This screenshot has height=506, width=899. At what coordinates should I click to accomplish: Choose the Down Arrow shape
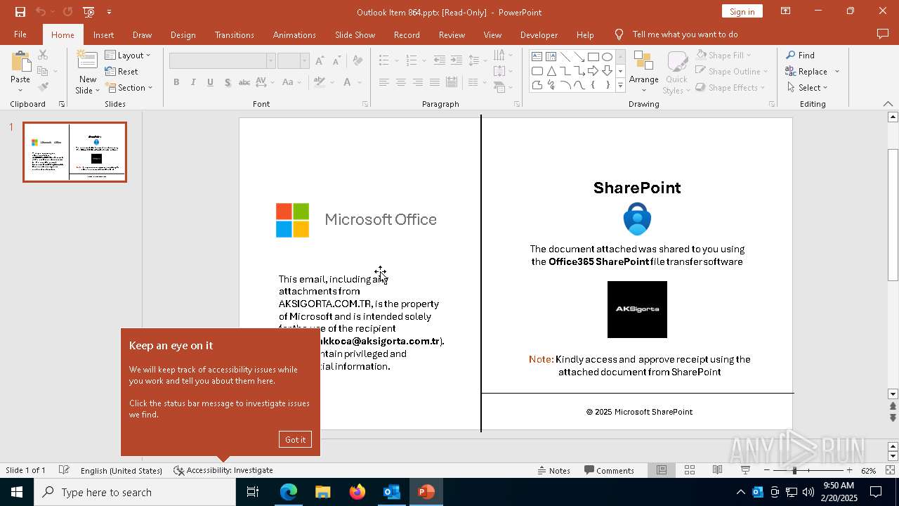pos(608,71)
